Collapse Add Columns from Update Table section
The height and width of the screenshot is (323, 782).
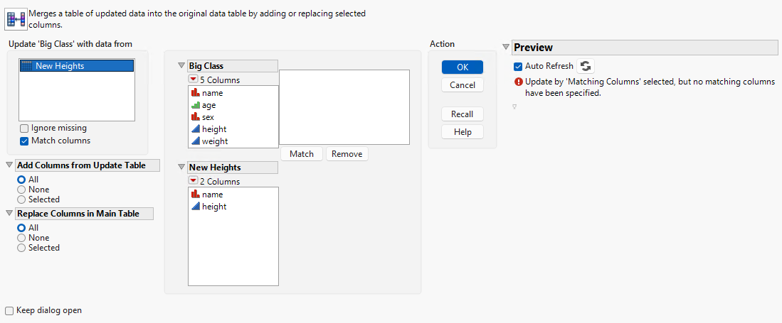pyautogui.click(x=9, y=165)
